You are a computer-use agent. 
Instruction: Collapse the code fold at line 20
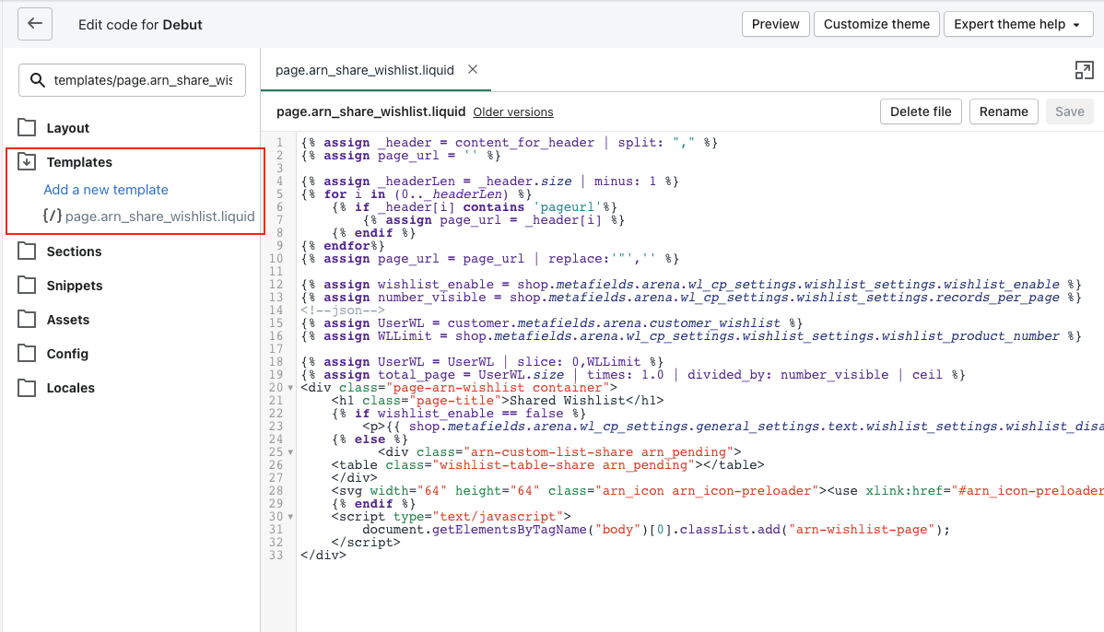click(290, 388)
